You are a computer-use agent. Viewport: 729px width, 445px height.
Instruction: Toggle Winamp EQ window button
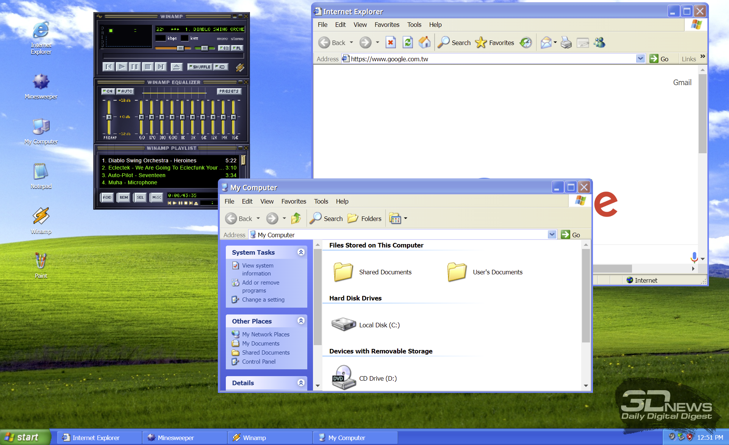click(224, 48)
